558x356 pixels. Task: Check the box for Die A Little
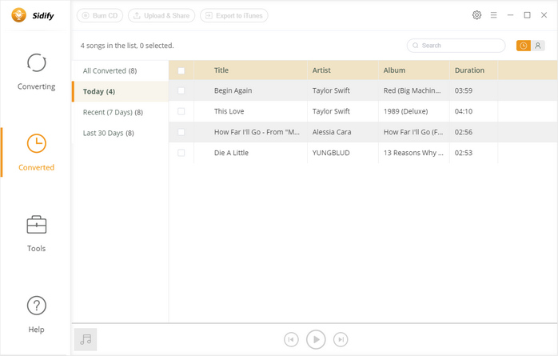pos(181,153)
